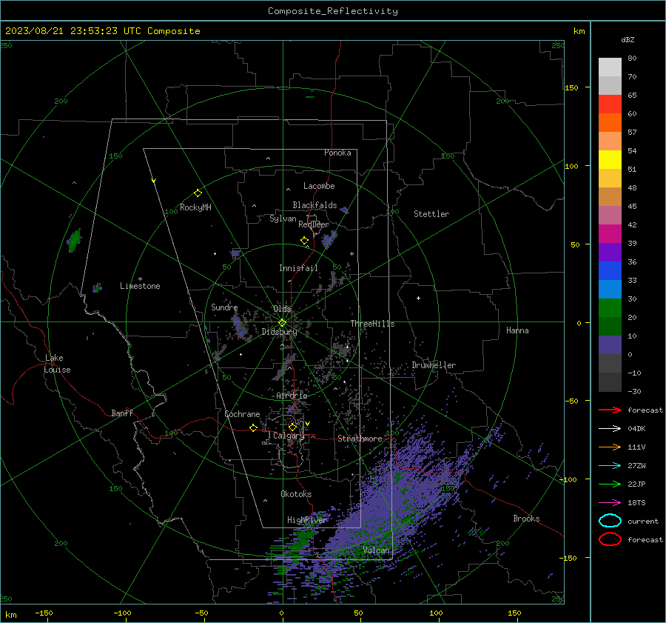The image size is (666, 623).
Task: Click the Hanna town label
Action: click(517, 330)
